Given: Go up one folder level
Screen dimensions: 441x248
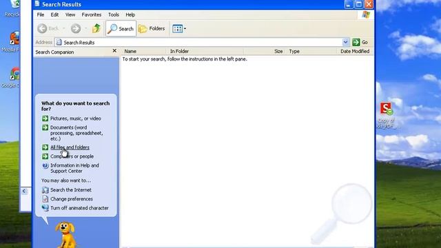Looking at the screenshot, I should (96, 28).
